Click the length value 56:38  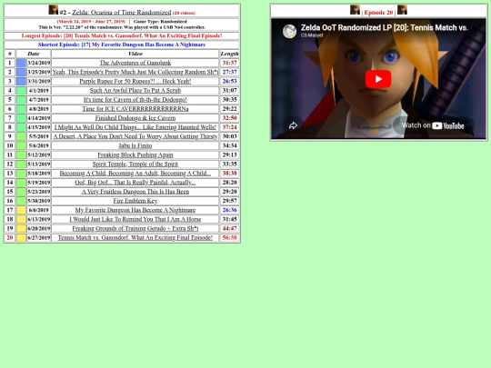click(x=229, y=237)
